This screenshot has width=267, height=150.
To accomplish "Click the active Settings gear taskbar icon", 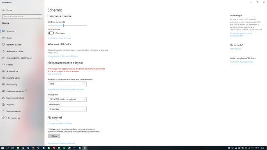I will (x=85, y=148).
